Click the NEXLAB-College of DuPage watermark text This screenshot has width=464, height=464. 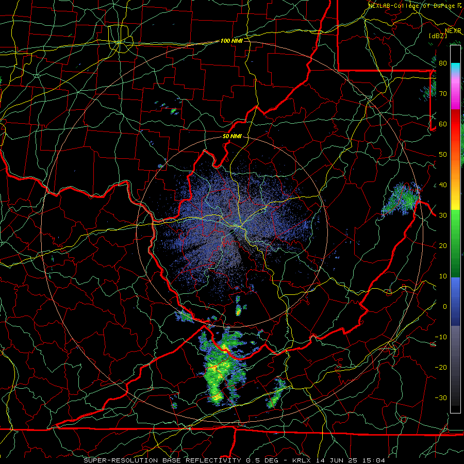413,6
